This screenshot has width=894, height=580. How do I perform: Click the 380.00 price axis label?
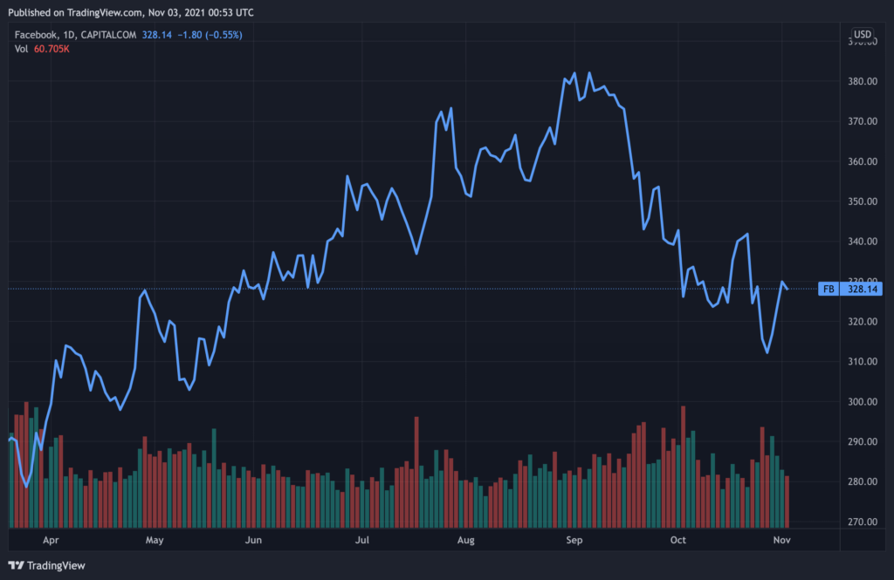tap(863, 81)
